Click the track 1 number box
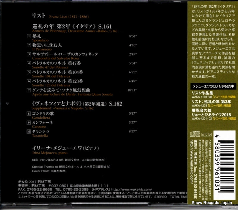The image size is (238, 210). point(29,36)
